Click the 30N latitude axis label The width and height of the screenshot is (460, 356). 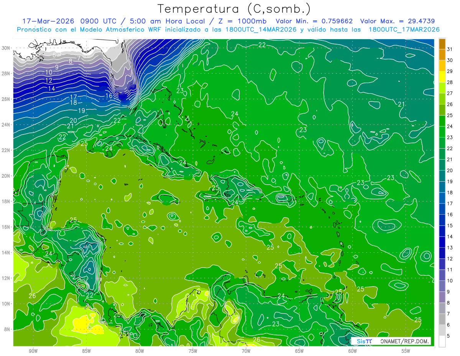(x=7, y=48)
